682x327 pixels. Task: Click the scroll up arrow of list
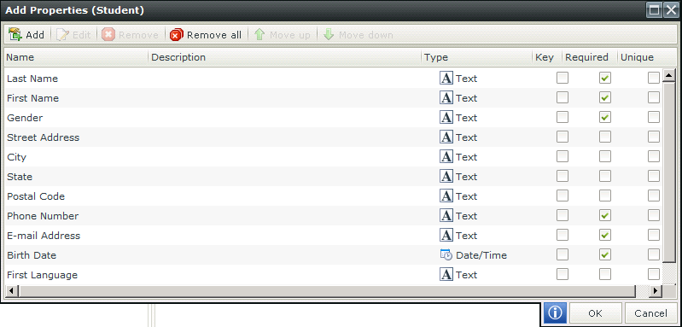[668, 75]
